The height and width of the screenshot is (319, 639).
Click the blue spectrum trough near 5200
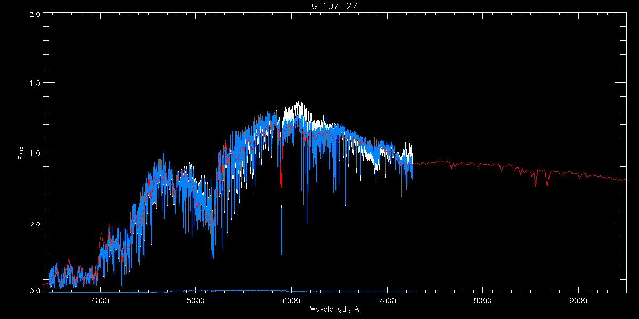point(213,257)
